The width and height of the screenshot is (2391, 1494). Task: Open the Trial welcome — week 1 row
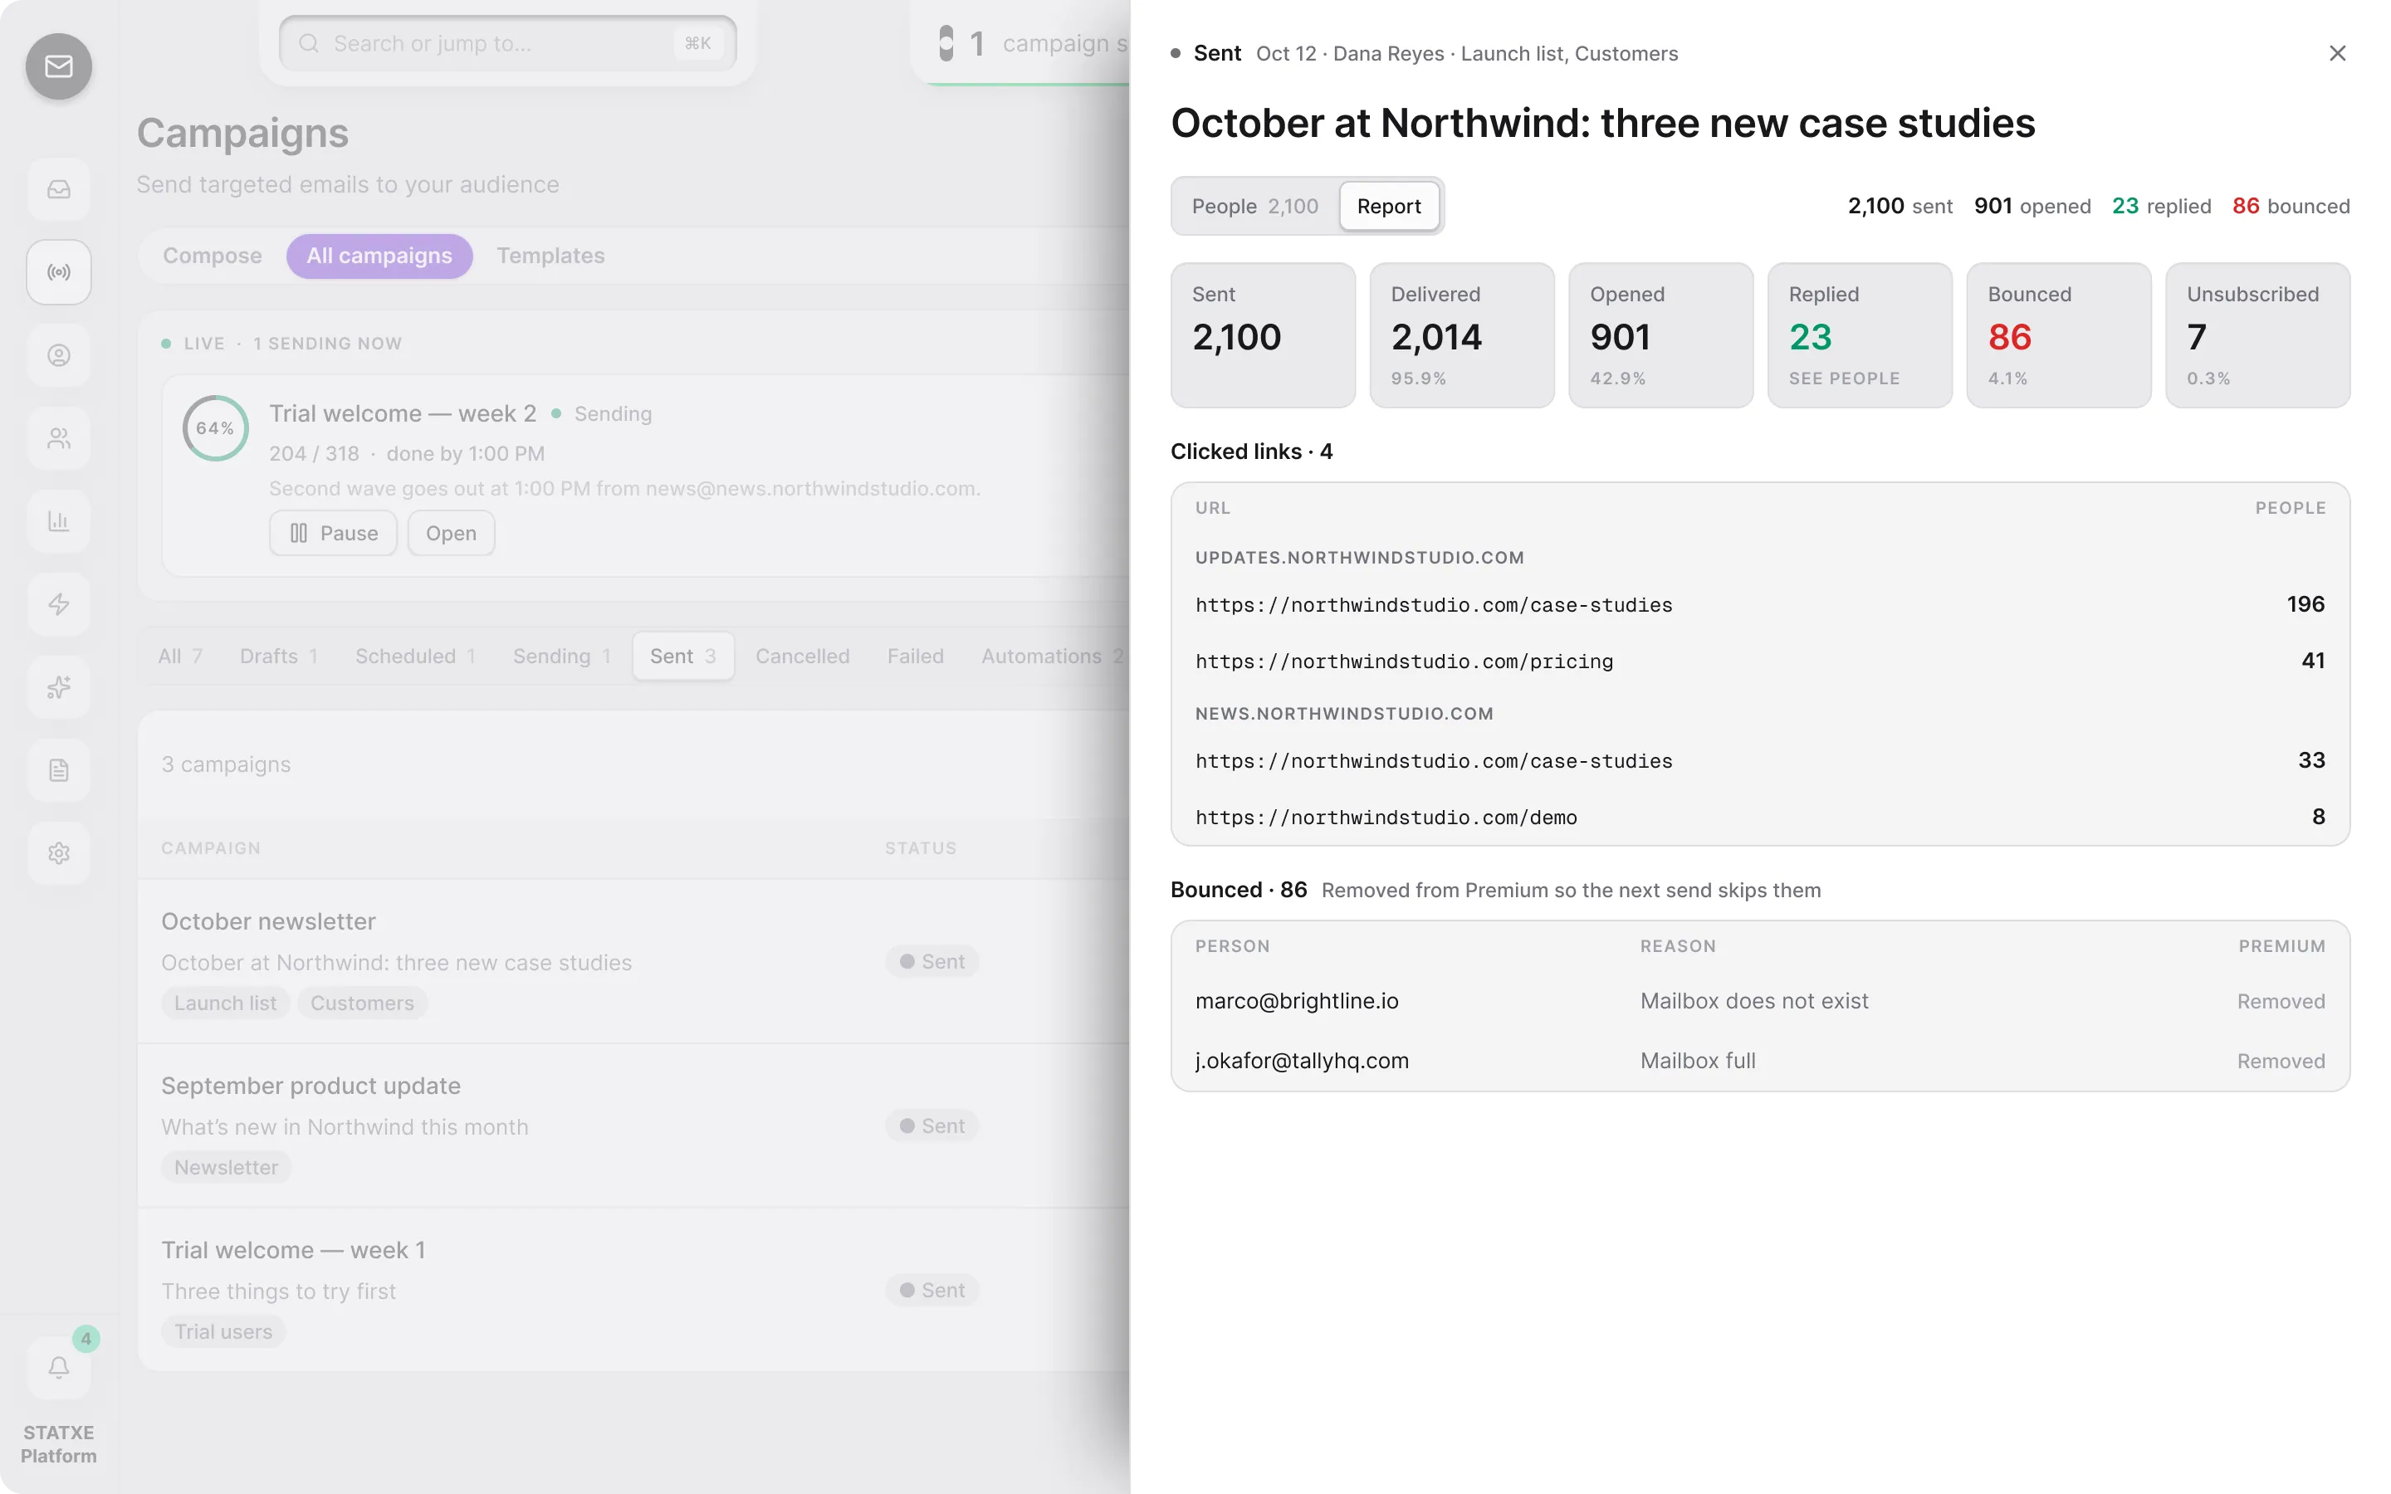click(x=633, y=1291)
